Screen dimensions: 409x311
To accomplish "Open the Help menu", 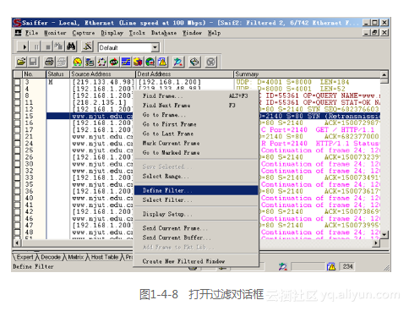I will 214,33.
